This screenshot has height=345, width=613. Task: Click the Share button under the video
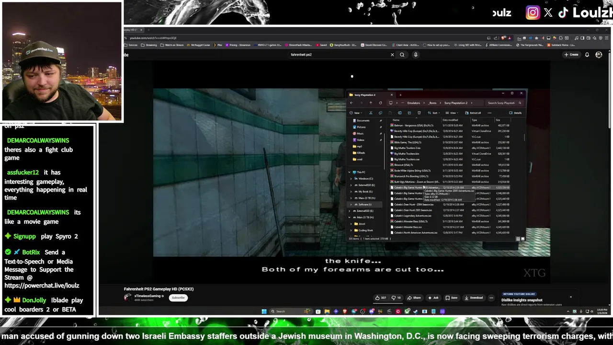[414, 298]
